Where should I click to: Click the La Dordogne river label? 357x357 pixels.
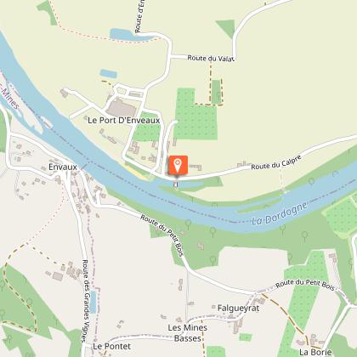click(x=280, y=214)
